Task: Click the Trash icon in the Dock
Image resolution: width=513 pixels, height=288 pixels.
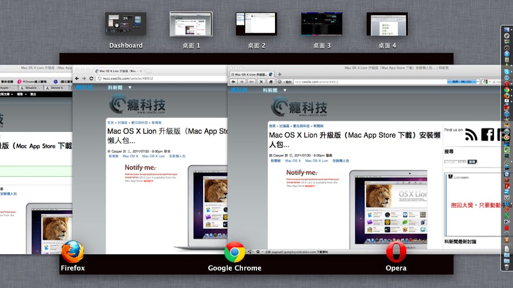Action: pyautogui.click(x=506, y=267)
